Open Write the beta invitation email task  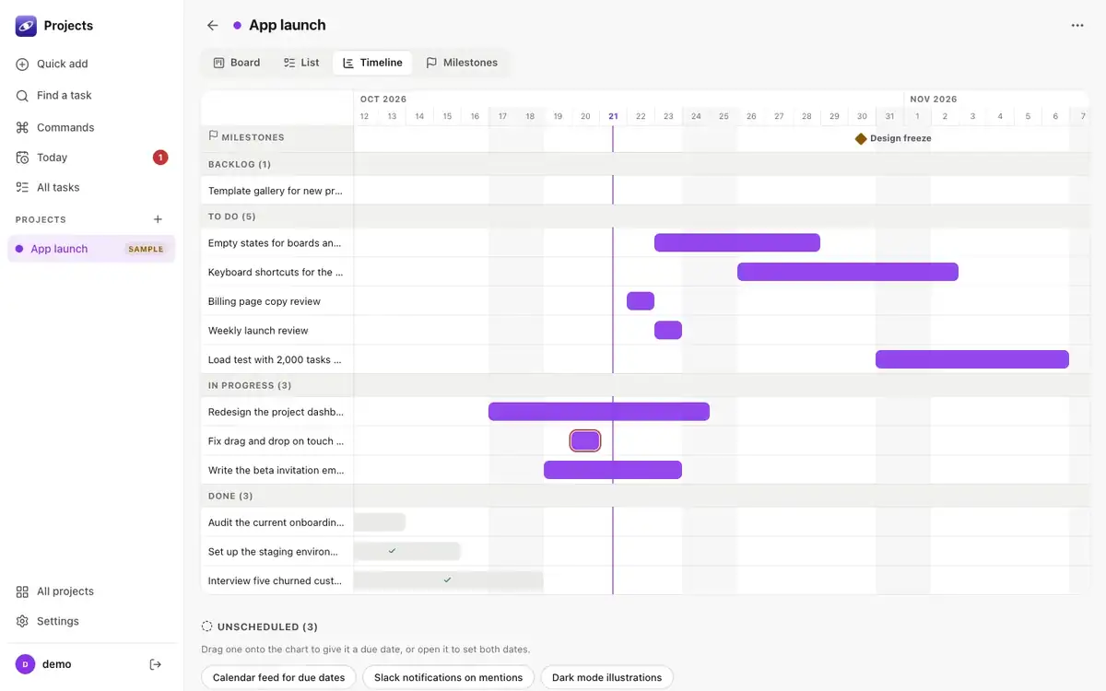click(276, 470)
